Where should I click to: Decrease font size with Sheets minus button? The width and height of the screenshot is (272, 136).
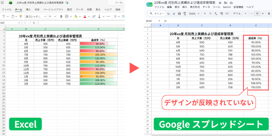click(x=251, y=13)
